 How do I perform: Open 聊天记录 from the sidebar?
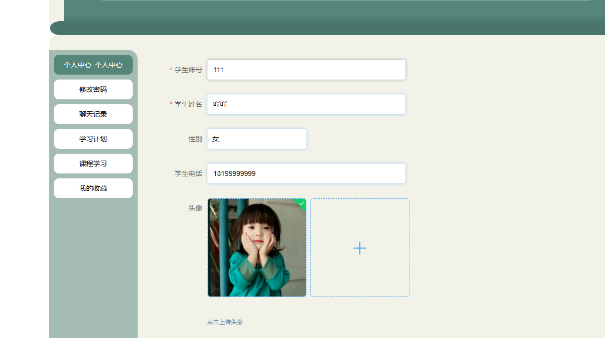[x=93, y=114]
